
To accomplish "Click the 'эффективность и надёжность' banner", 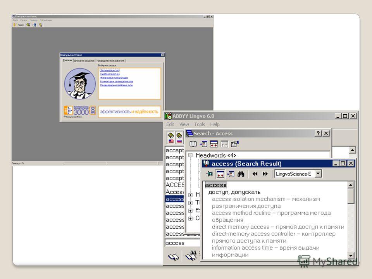I will [129, 112].
